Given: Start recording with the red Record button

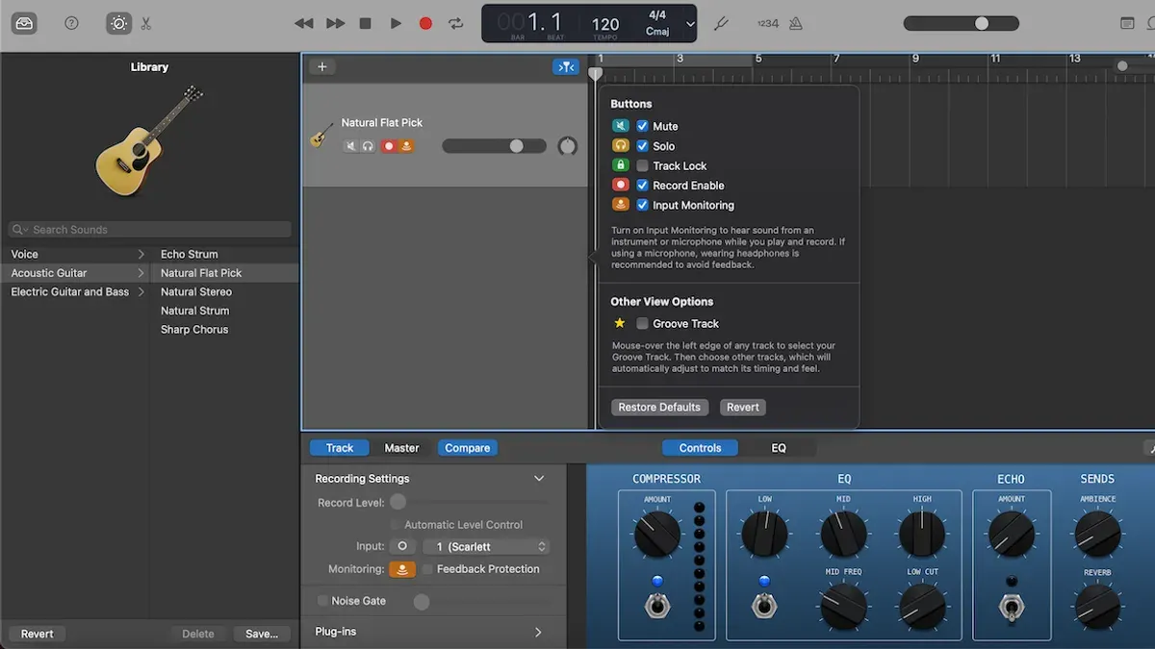Looking at the screenshot, I should click(x=425, y=23).
